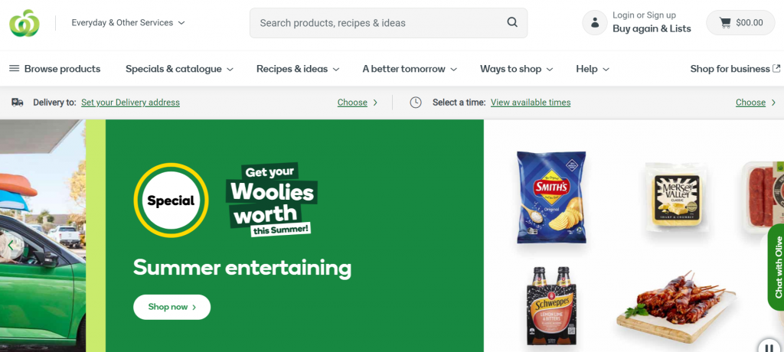This screenshot has height=352, width=784.
Task: Click the Woolworths logo icon
Action: pyautogui.click(x=24, y=23)
